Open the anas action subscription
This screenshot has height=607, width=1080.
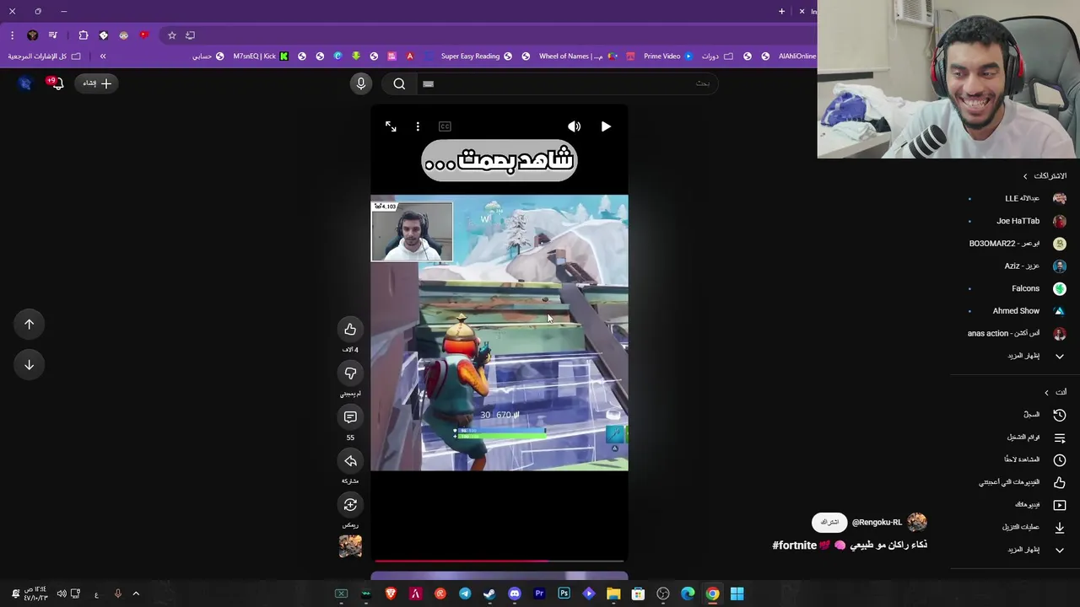tap(1017, 334)
